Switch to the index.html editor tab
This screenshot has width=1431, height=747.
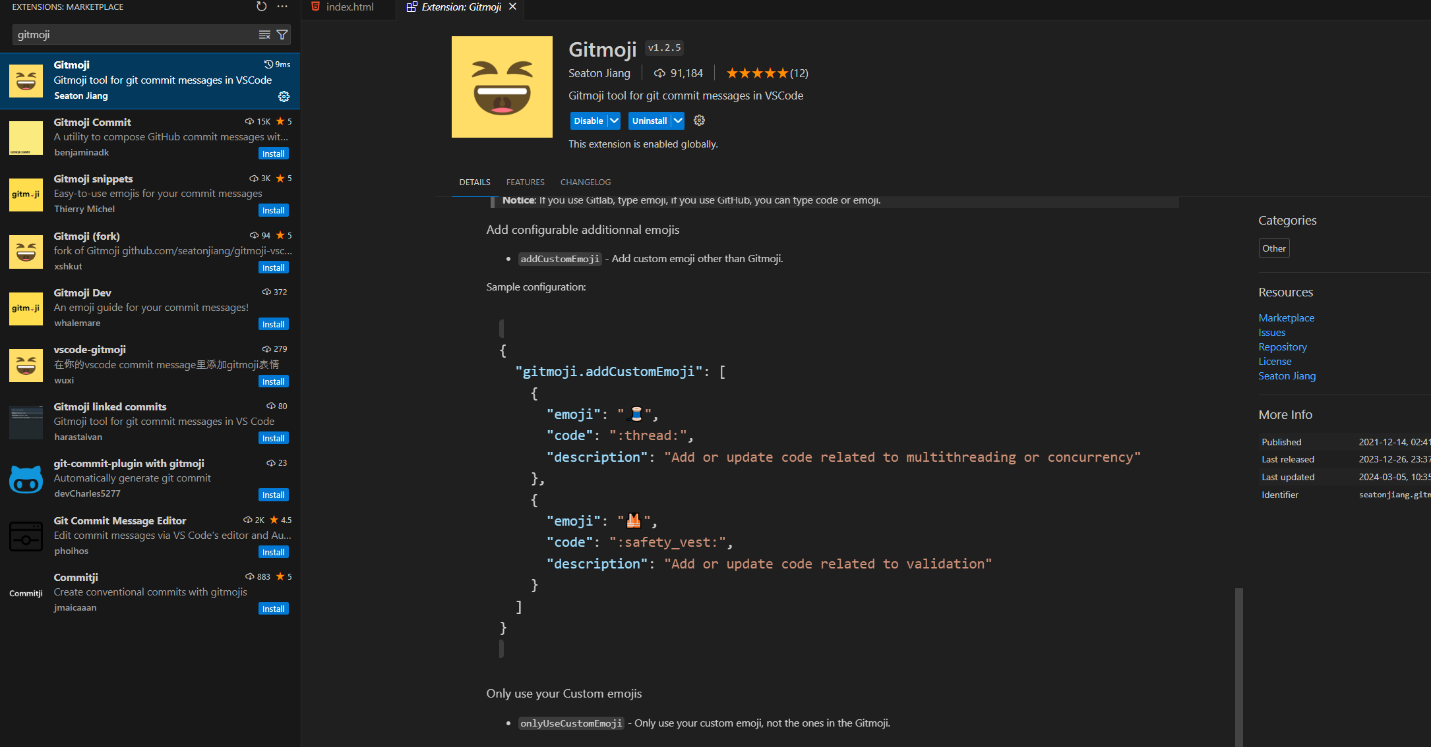[x=349, y=7]
